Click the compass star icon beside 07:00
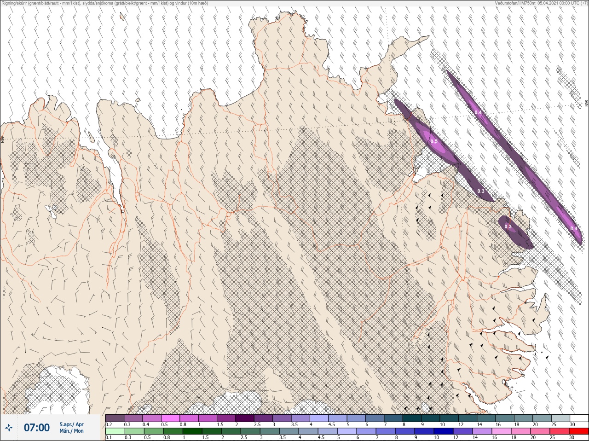 pyautogui.click(x=9, y=428)
